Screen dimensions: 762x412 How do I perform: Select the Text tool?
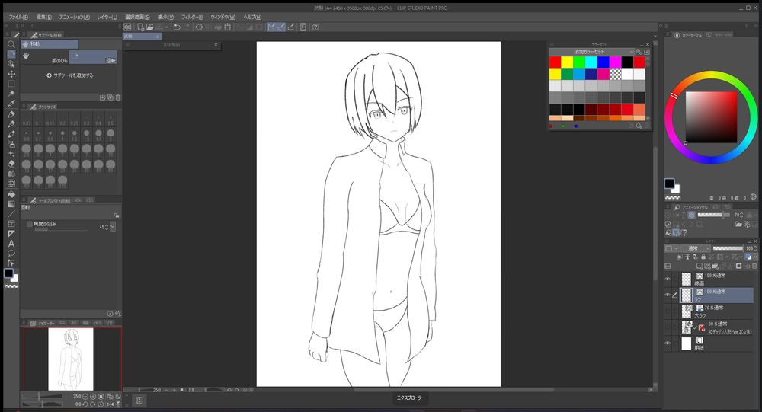coord(11,244)
